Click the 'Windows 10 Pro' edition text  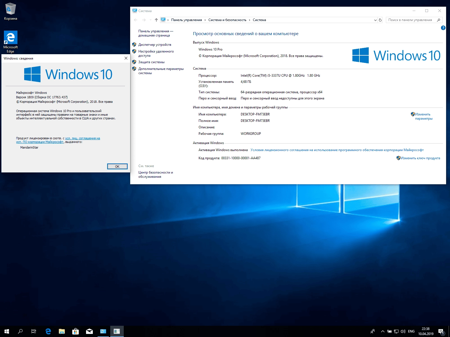coord(210,49)
